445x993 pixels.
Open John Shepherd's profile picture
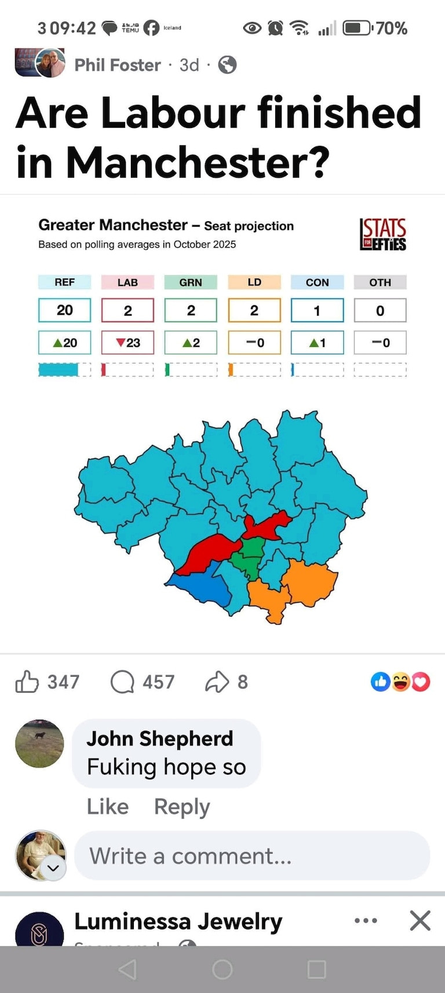click(x=39, y=743)
